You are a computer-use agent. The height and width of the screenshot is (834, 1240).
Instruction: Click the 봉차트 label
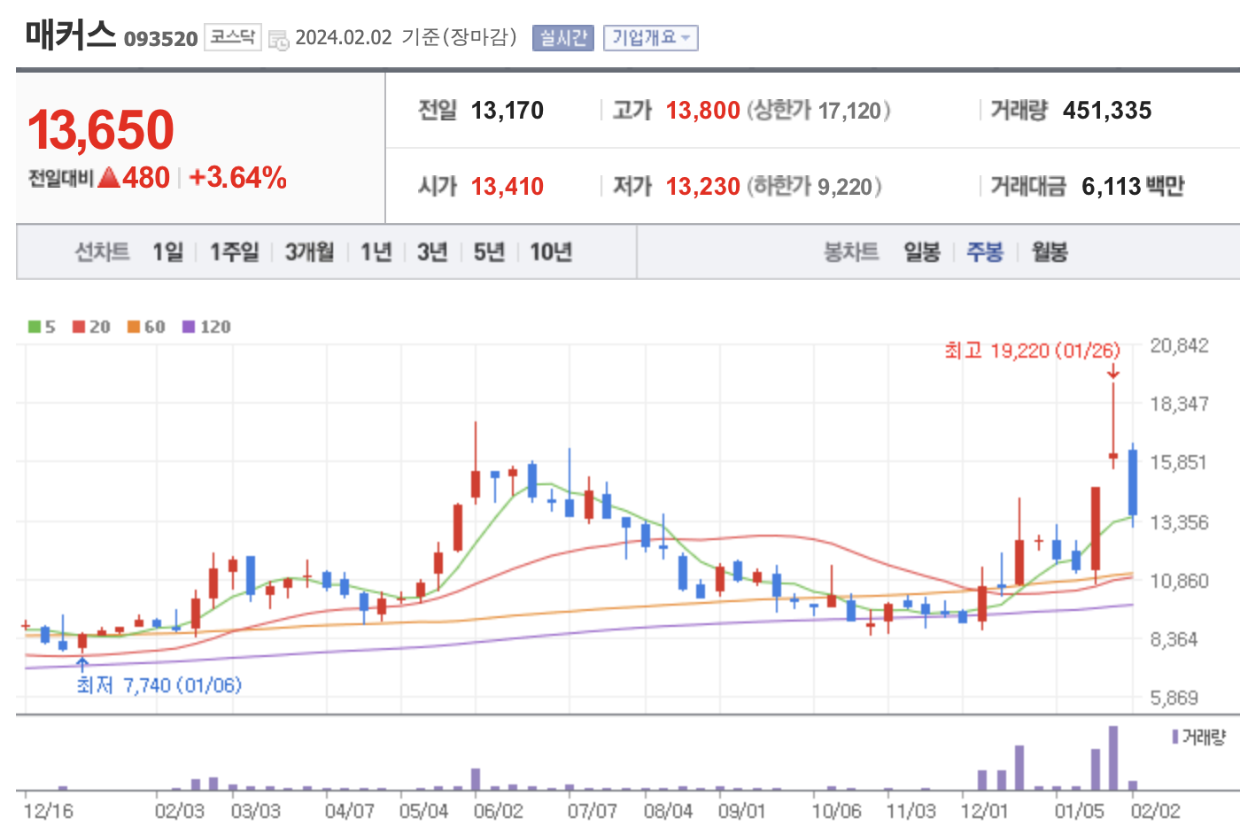coord(851,252)
